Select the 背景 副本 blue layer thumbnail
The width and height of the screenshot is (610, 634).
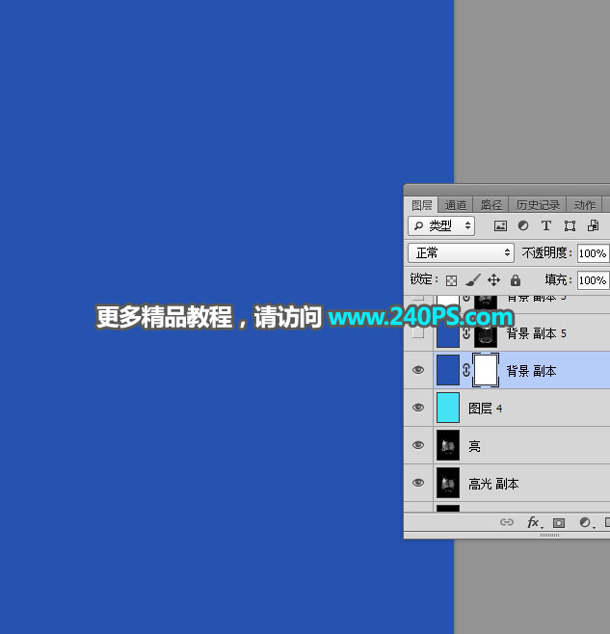pyautogui.click(x=448, y=370)
